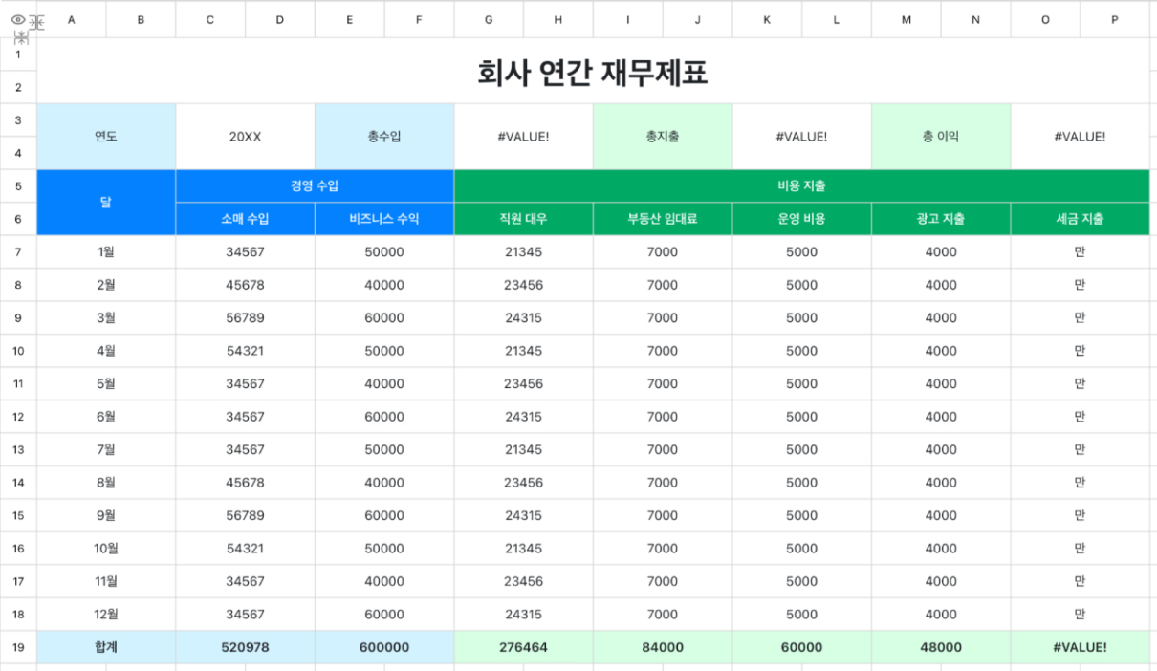This screenshot has height=671, width=1157.
Task: Select the 520978 total cell
Action: tap(246, 647)
